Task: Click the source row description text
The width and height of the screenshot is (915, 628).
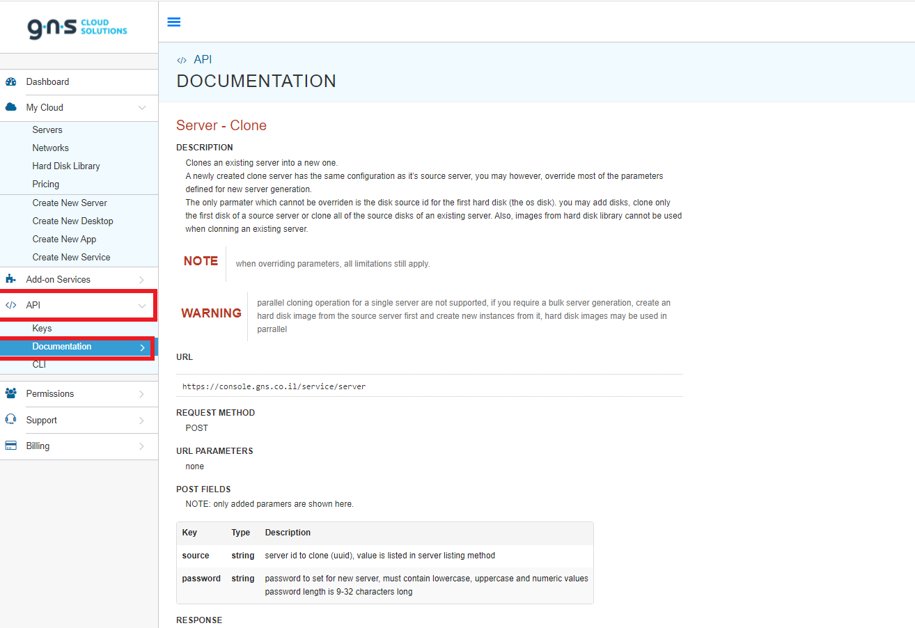Action: pyautogui.click(x=380, y=556)
